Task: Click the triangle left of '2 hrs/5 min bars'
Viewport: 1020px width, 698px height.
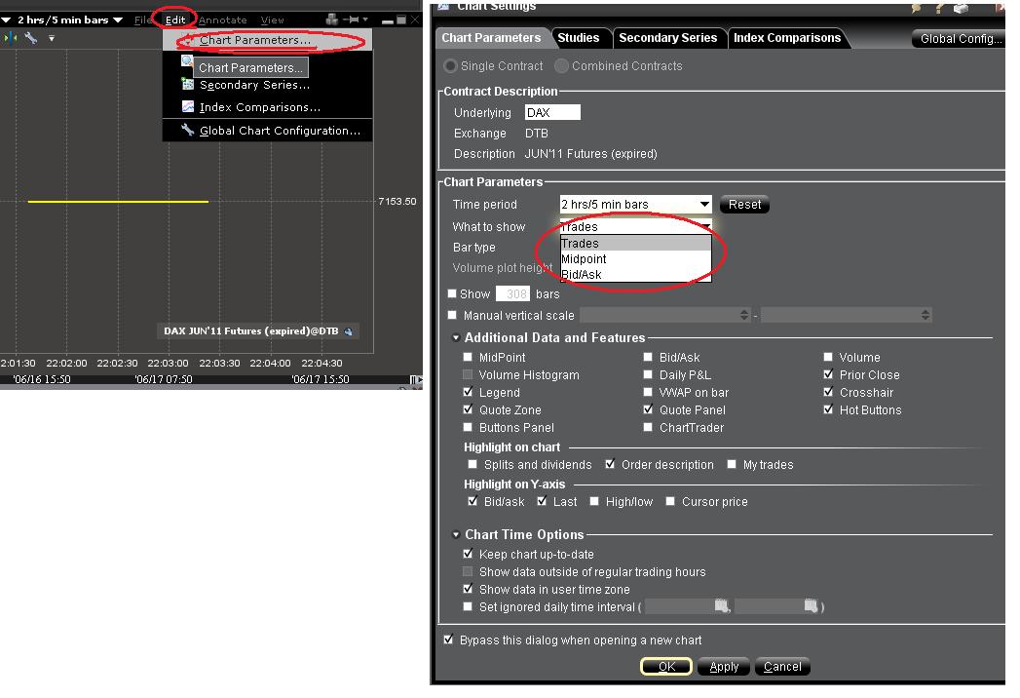Action: tap(6, 20)
